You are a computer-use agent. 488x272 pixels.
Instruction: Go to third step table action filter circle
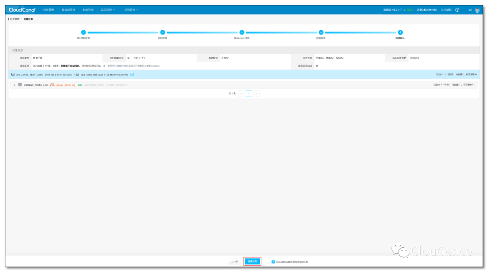[242, 33]
